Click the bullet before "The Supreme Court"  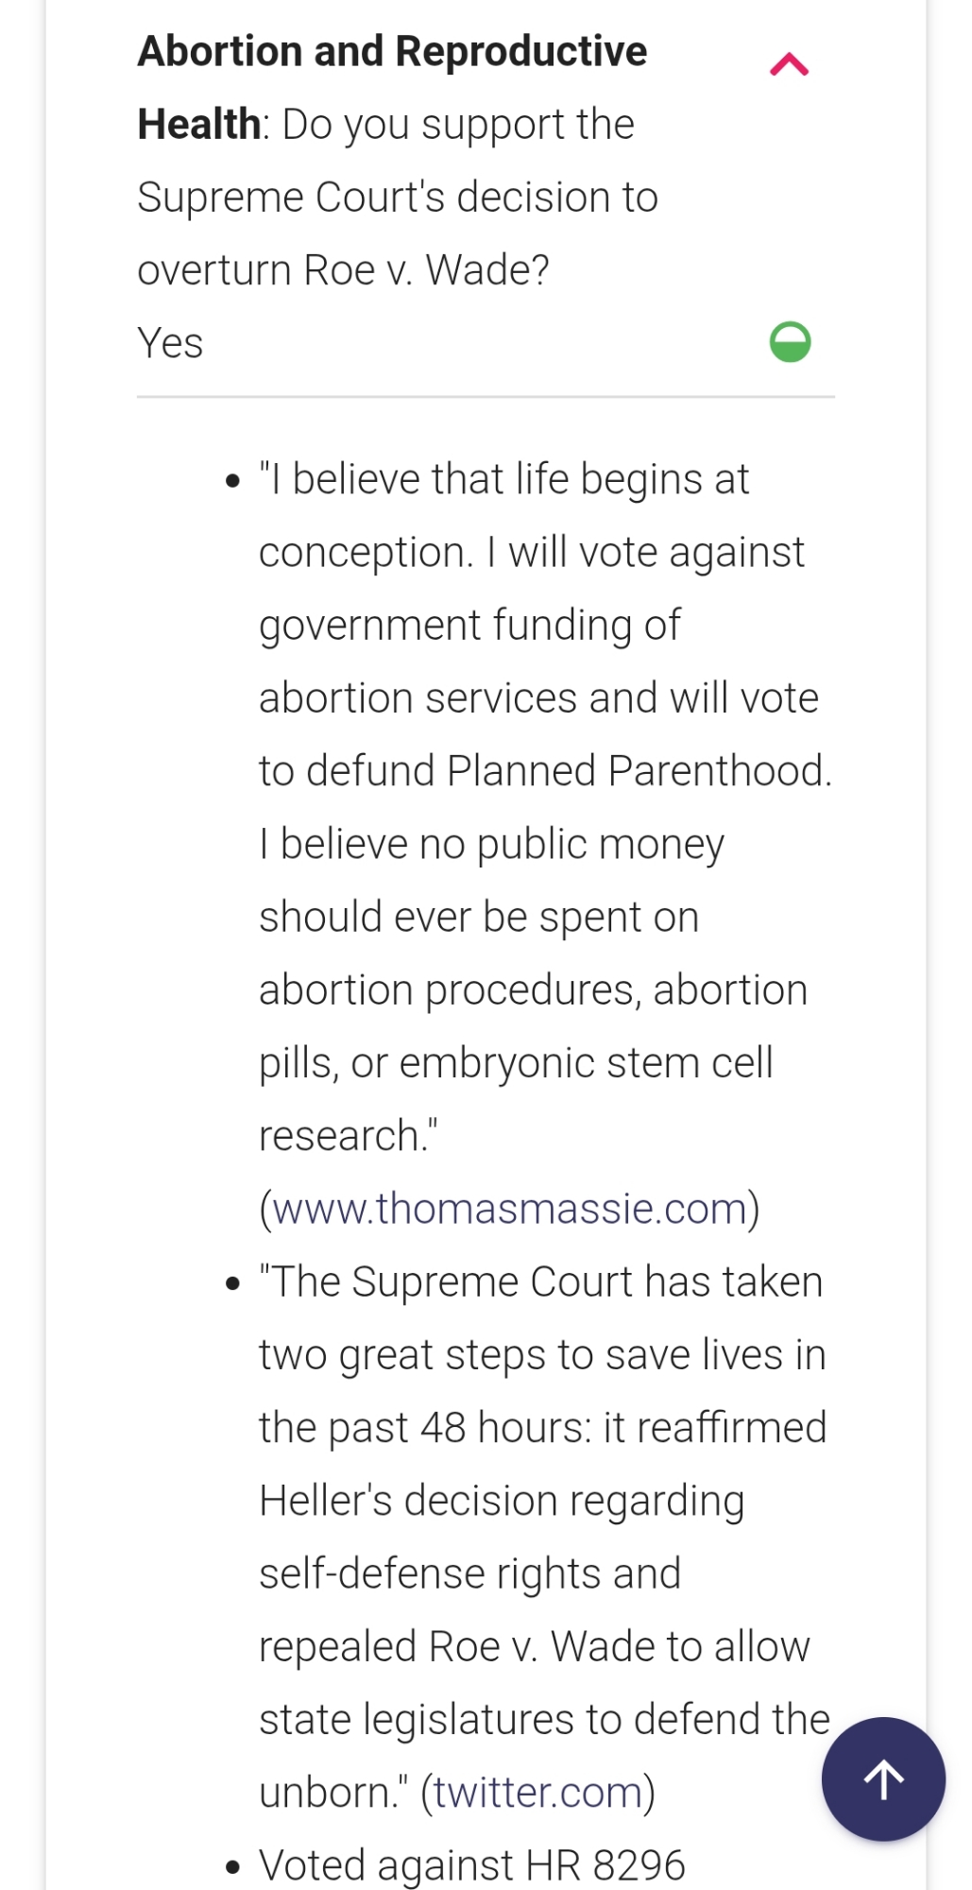click(x=233, y=1283)
